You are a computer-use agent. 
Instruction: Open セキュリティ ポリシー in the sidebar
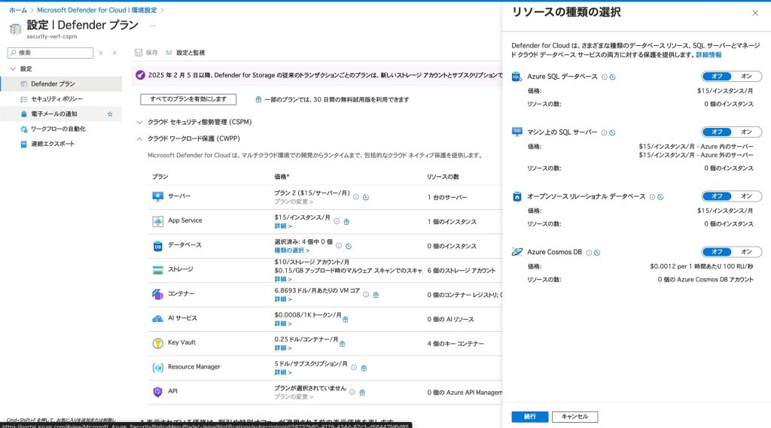[x=56, y=99]
